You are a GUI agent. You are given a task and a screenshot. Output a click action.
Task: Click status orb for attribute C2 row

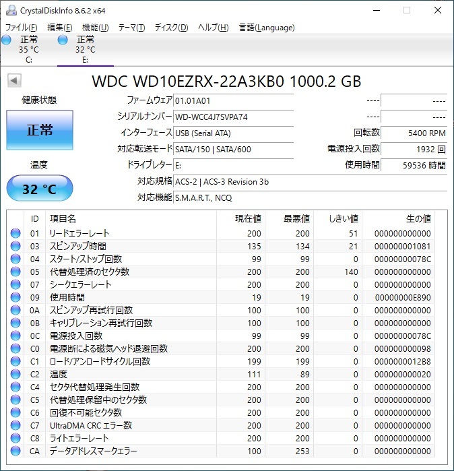[15, 374]
